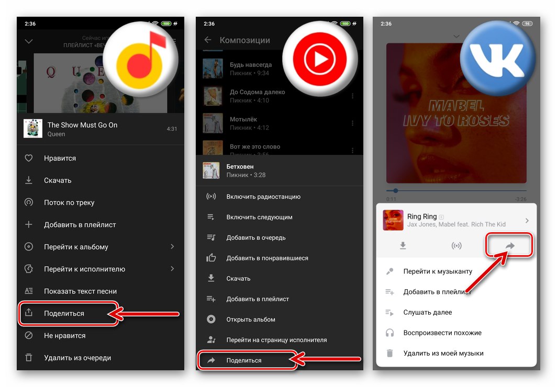The height and width of the screenshot is (387, 557).
Task: Tap Удалить из моей музыки in VK
Action: tap(456, 354)
